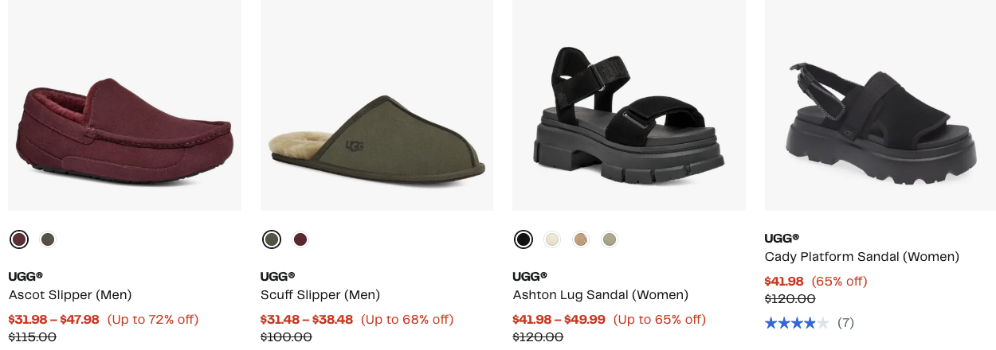Pick the tan swatch for Ashton Lug Sandal
Screen dimensions: 996x350
click(x=581, y=239)
